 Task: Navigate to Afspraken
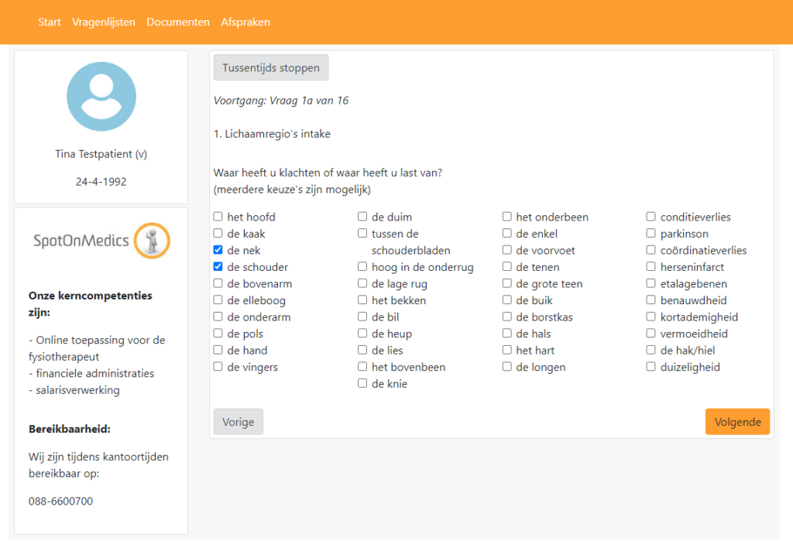245,22
